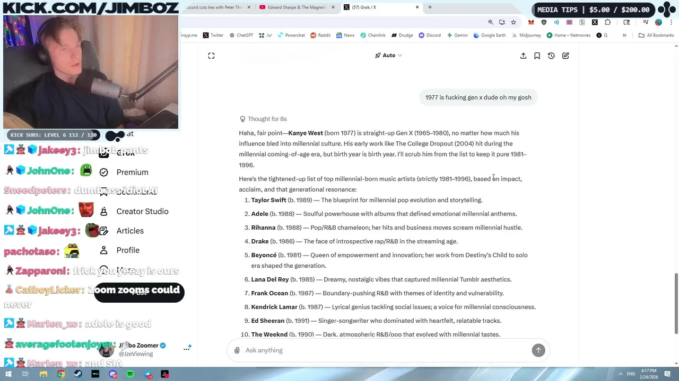The height and width of the screenshot is (381, 679).
Task: Bookmark this Grok conversation
Action: (x=537, y=56)
